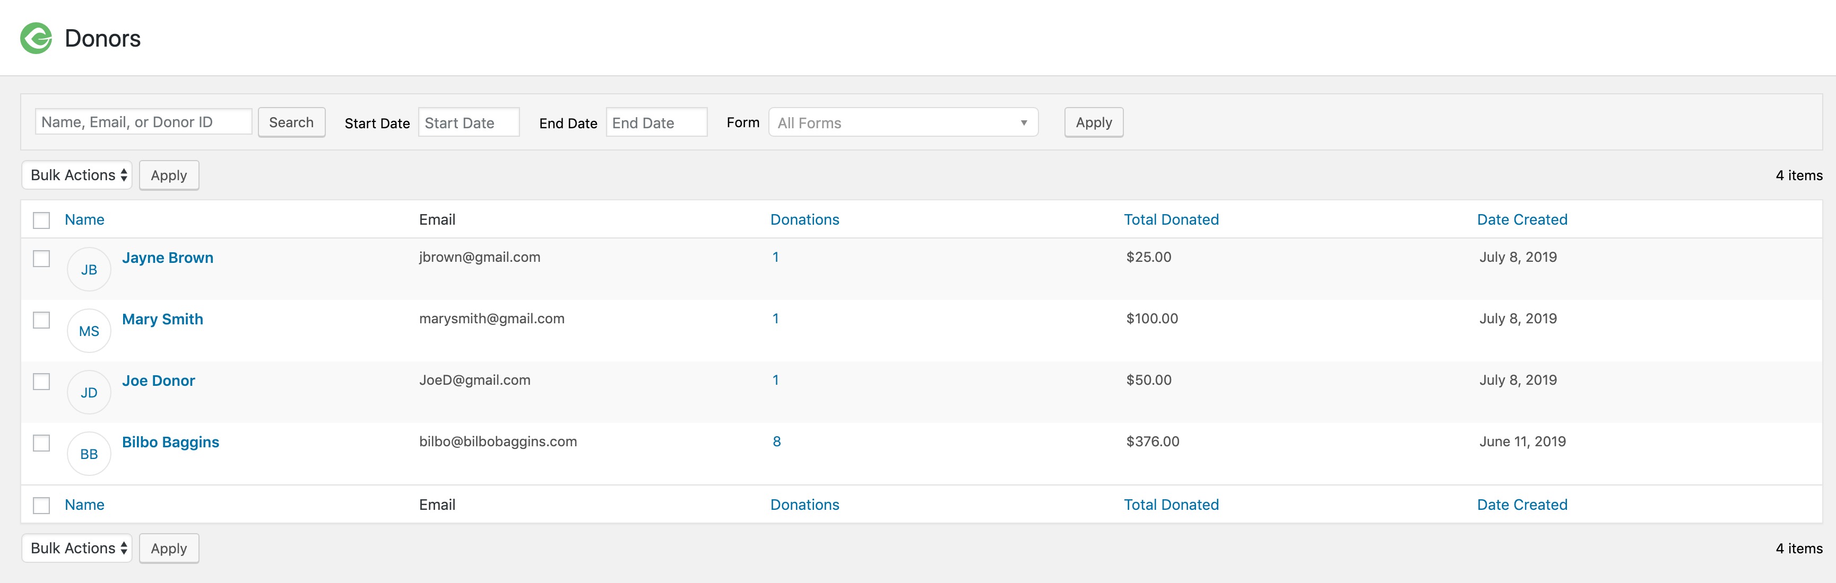This screenshot has width=1836, height=583.
Task: Open the All Forms dropdown
Action: click(x=903, y=122)
